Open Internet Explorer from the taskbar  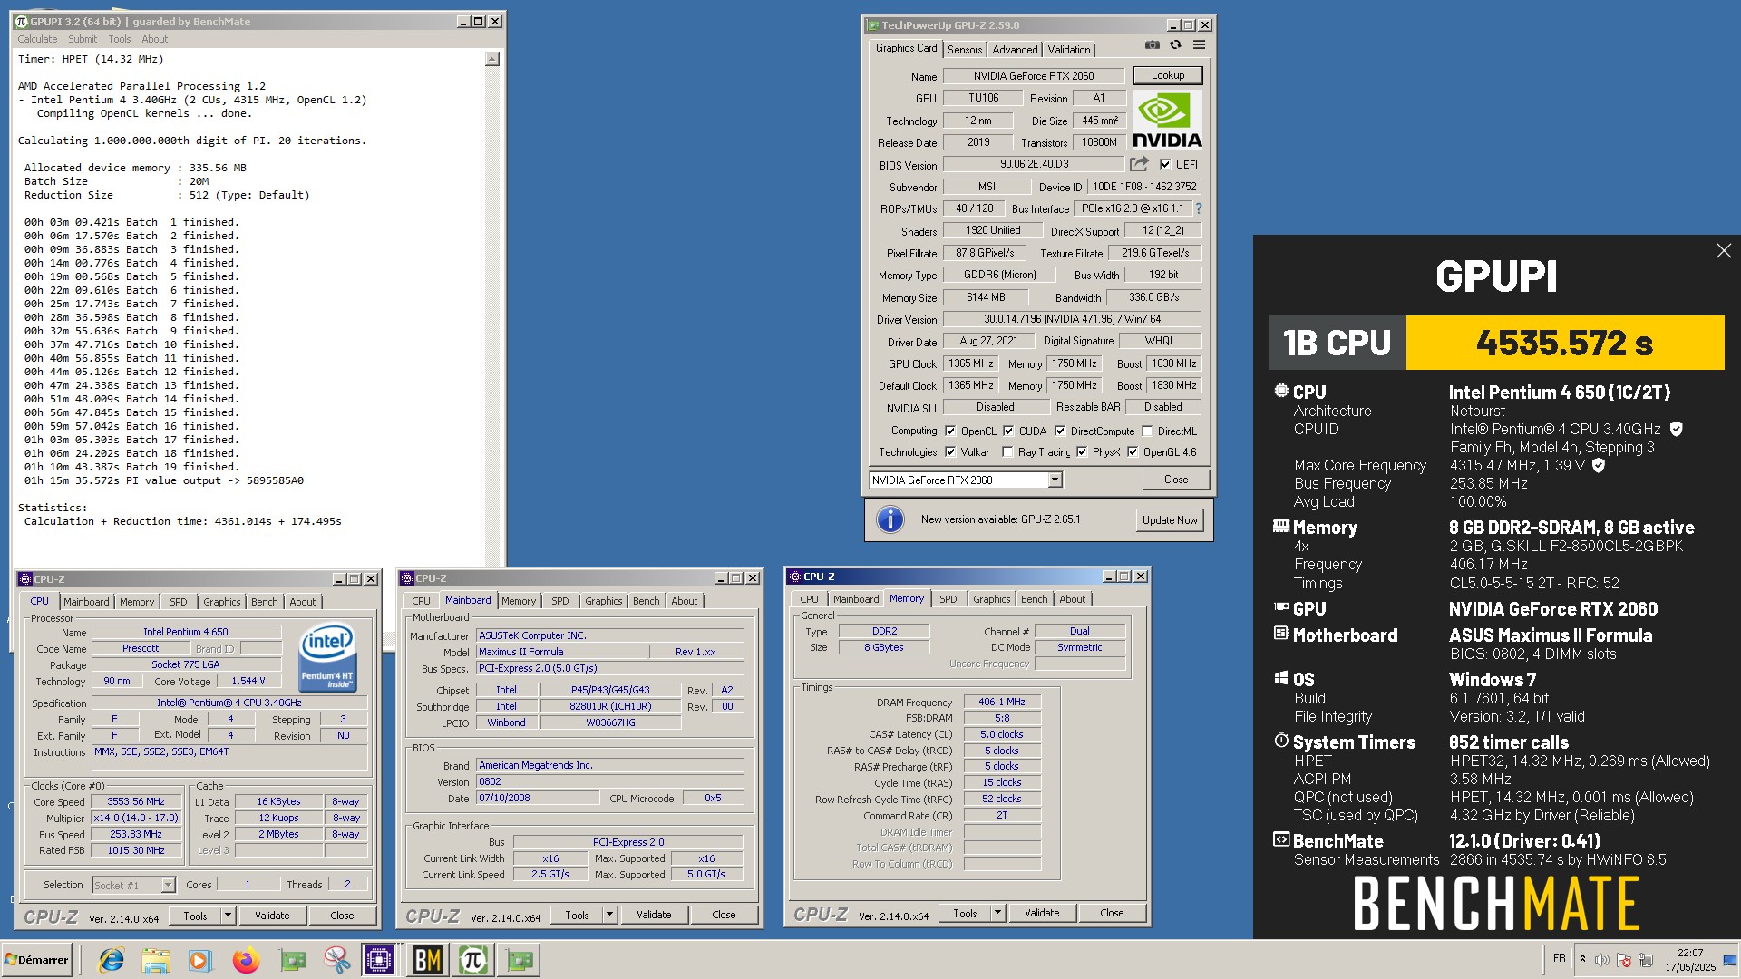click(112, 960)
